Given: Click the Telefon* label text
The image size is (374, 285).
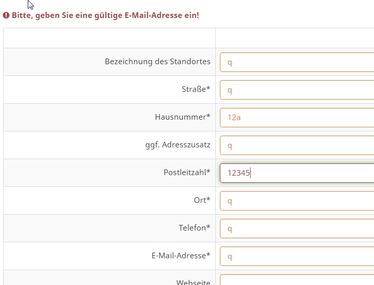Looking at the screenshot, I should point(194,228).
